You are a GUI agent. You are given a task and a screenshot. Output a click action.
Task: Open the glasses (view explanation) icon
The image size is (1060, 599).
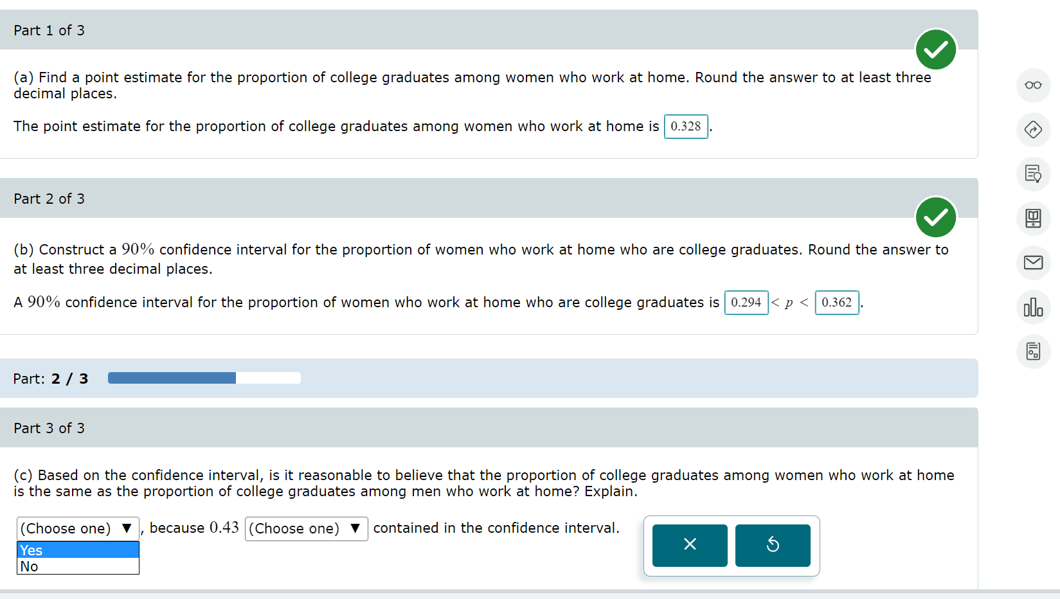click(1033, 85)
